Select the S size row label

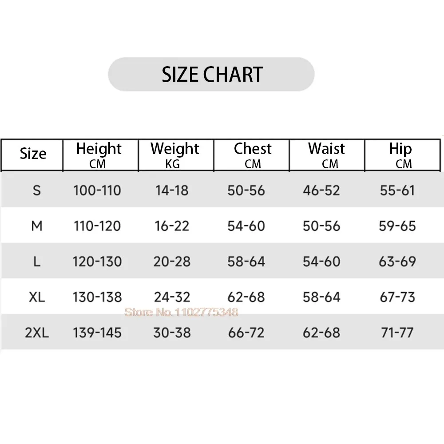tap(37, 190)
